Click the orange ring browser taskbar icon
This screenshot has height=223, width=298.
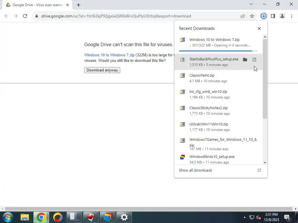point(58,217)
